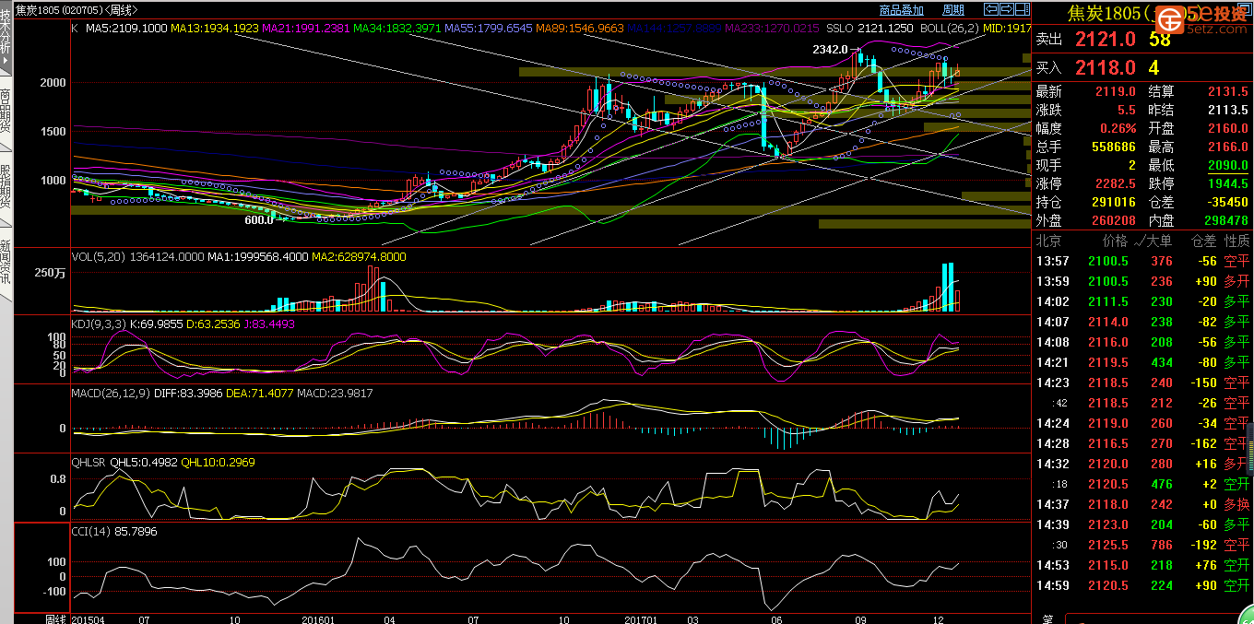This screenshot has width=1254, height=624.
Task: Switch to the 技术分析 side tab
Action: tap(6, 37)
